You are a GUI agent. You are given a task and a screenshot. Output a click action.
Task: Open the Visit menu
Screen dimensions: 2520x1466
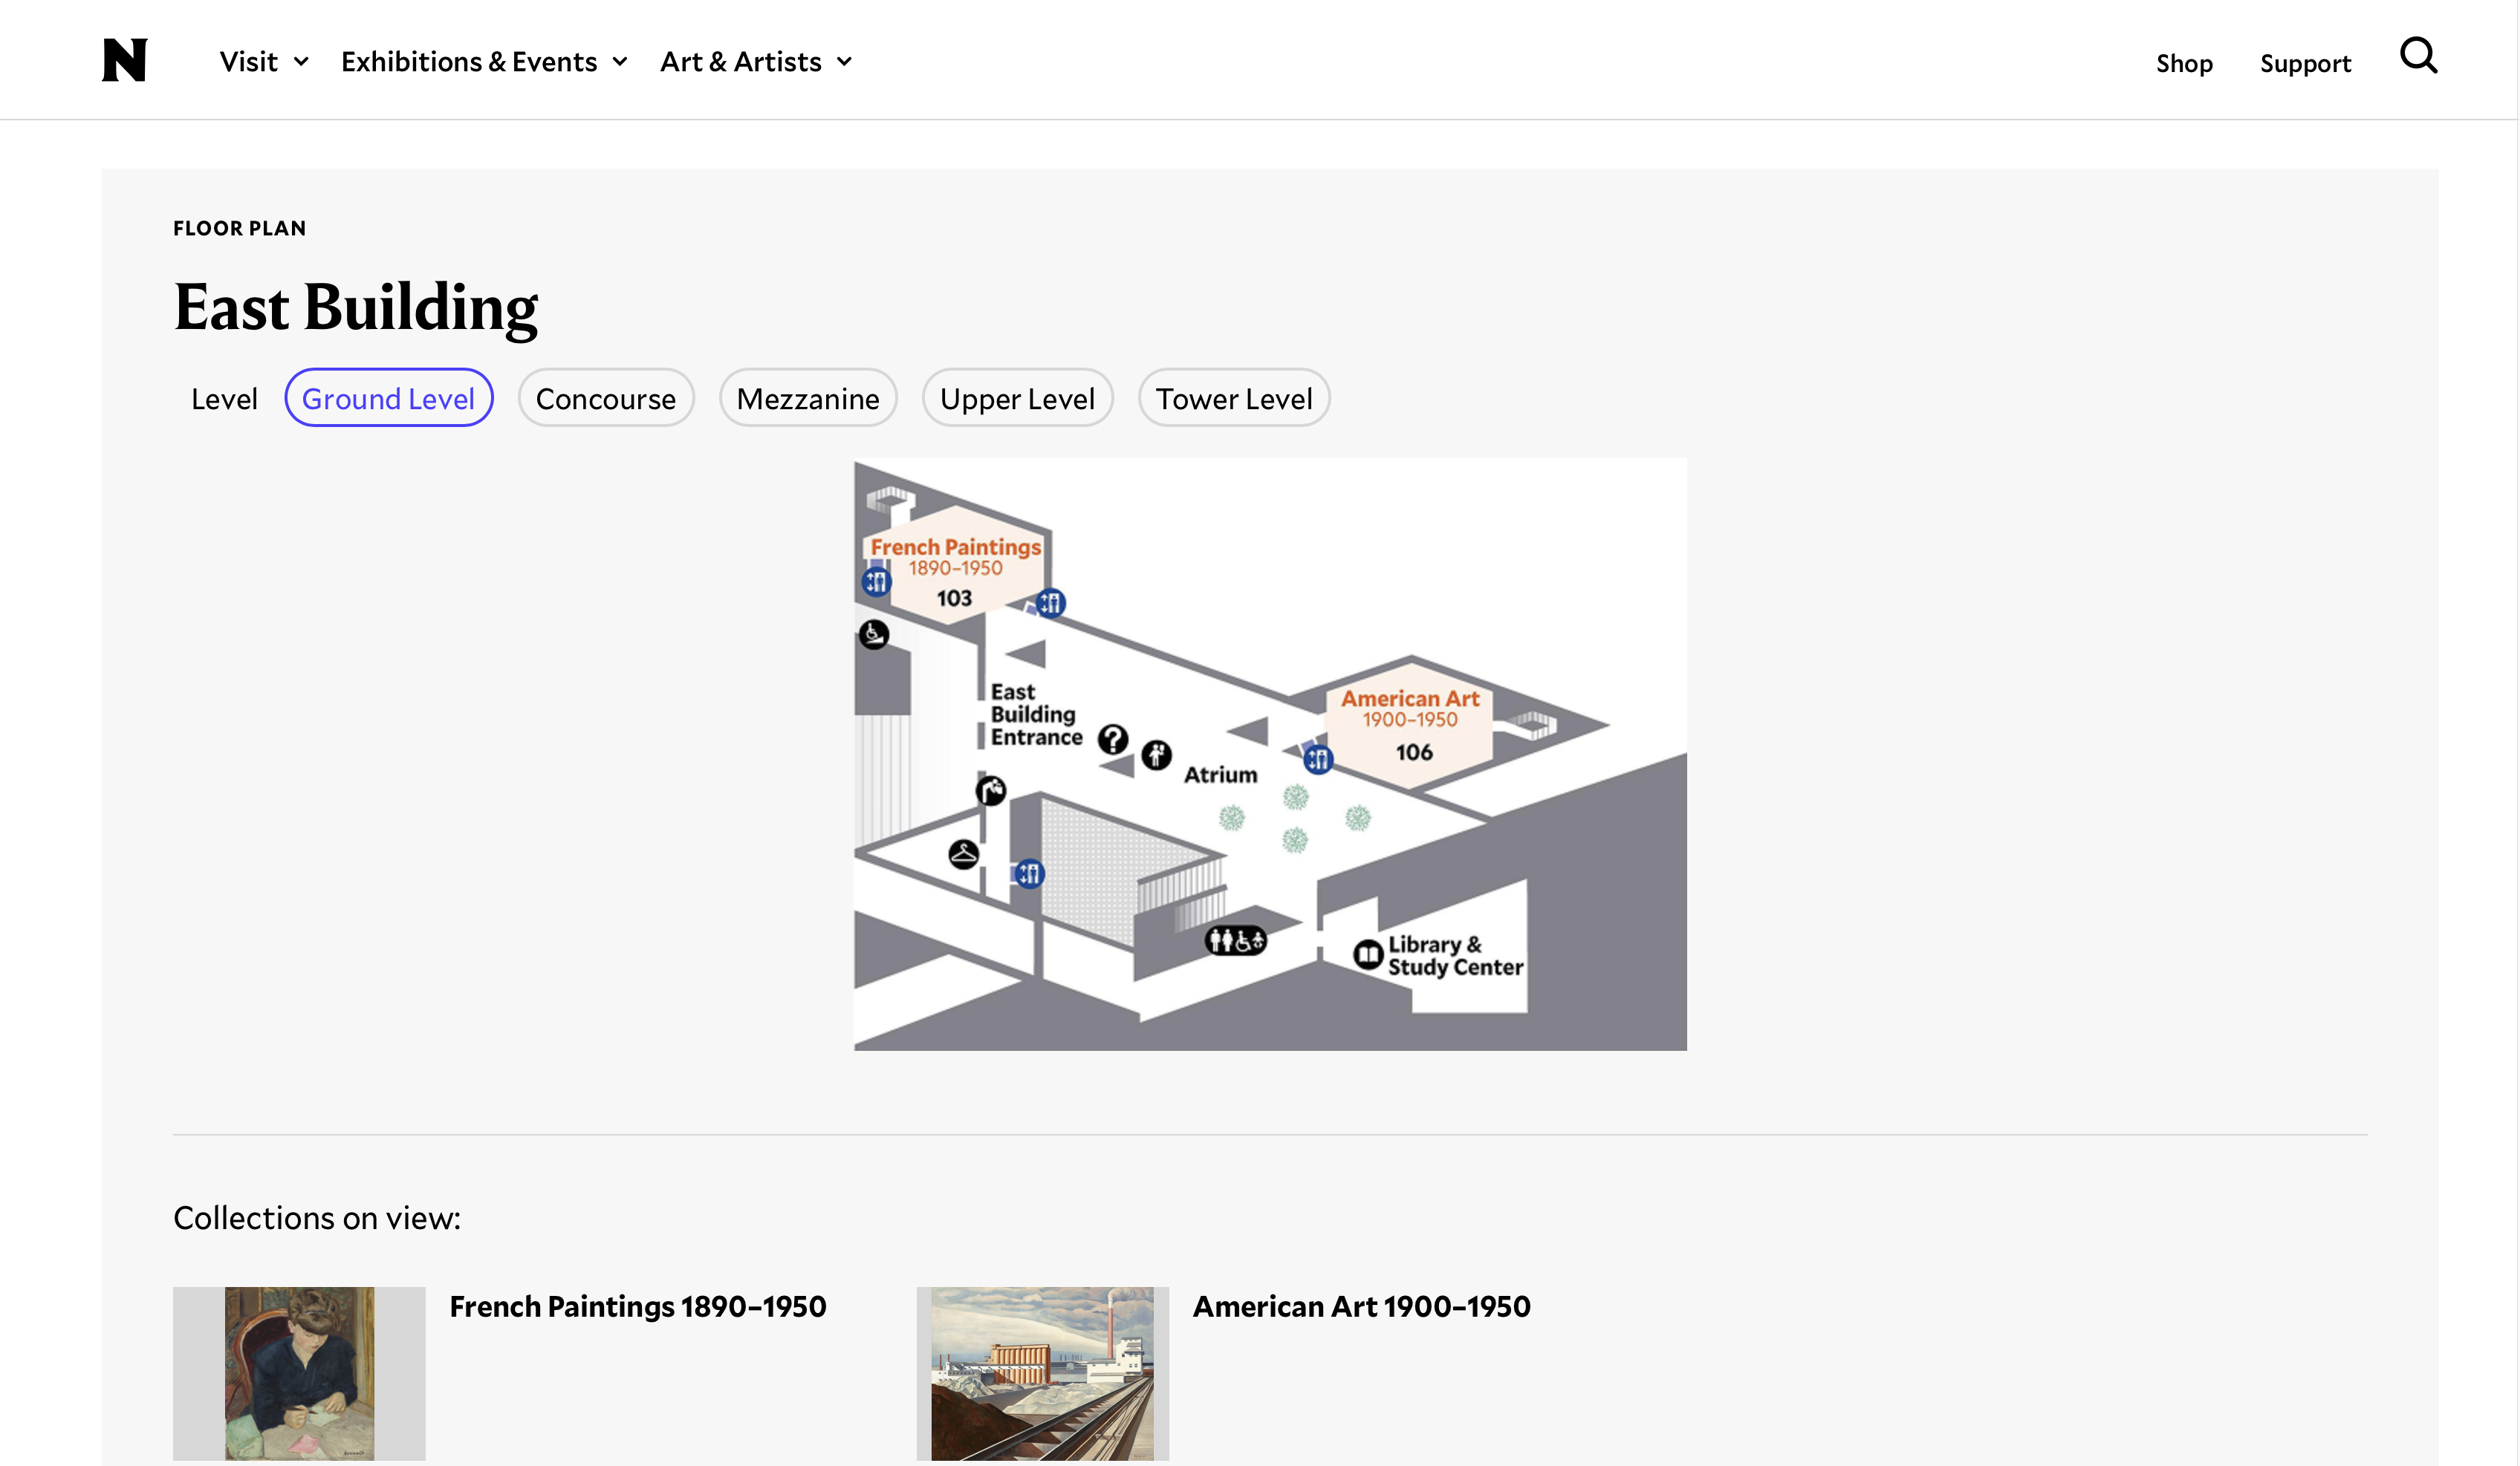tap(249, 62)
